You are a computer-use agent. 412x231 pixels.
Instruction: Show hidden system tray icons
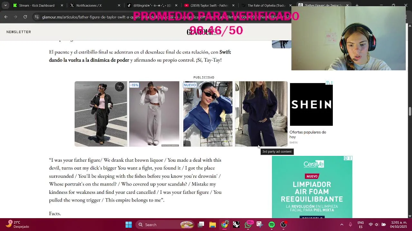coord(342,225)
